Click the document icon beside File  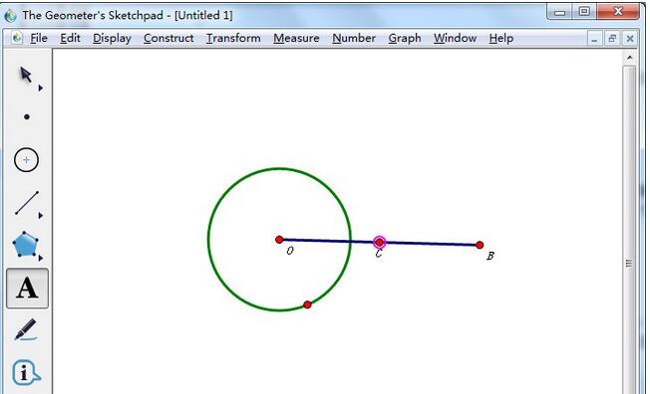click(x=17, y=38)
